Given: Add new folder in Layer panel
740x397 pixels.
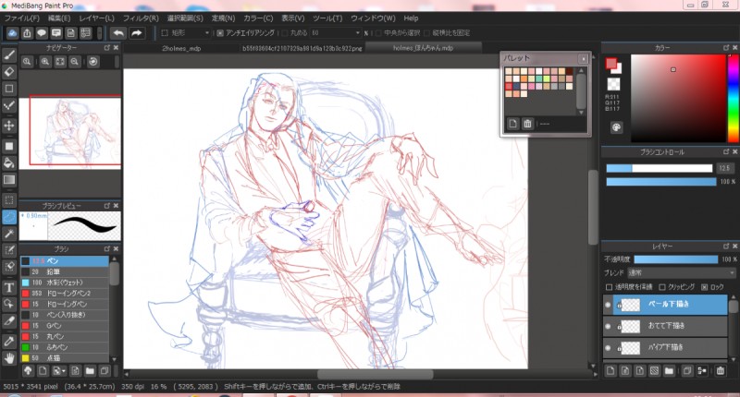Looking at the screenshot, I should tap(669, 370).
